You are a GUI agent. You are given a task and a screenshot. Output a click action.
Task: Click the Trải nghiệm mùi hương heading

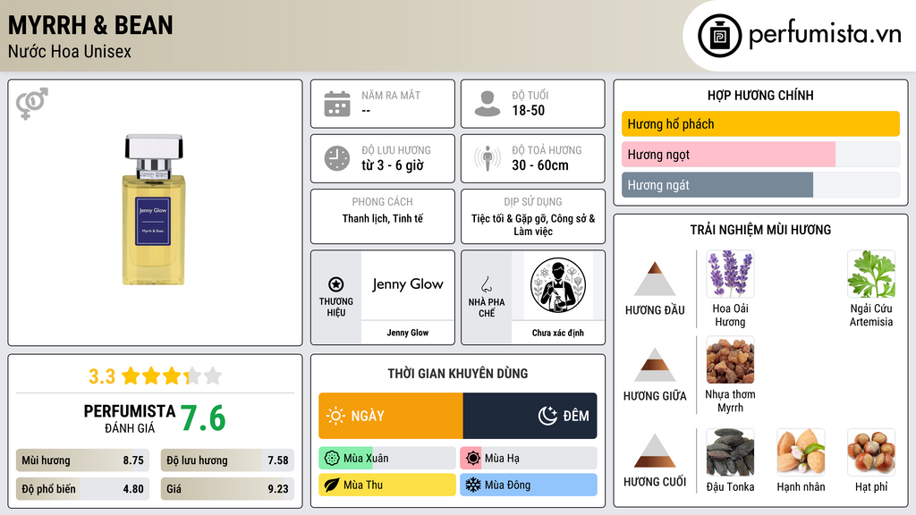pos(760,230)
